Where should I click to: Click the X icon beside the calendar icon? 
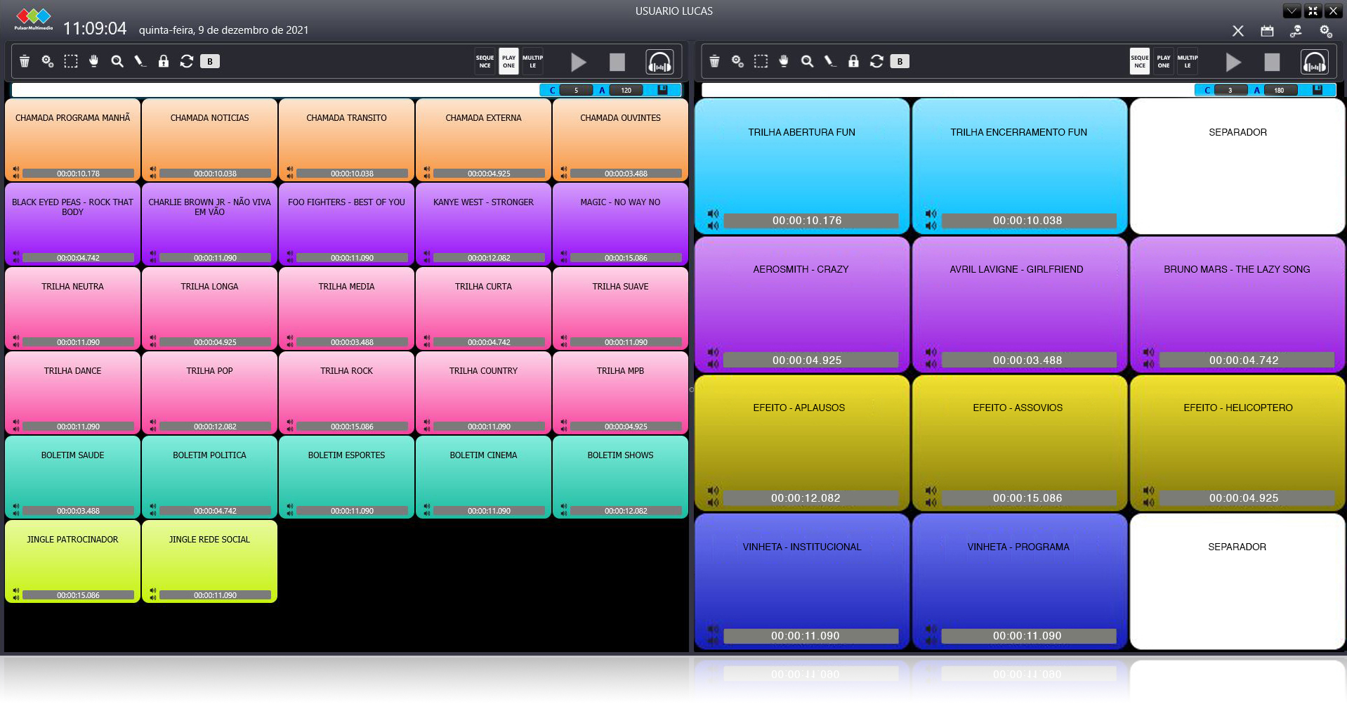tap(1238, 31)
